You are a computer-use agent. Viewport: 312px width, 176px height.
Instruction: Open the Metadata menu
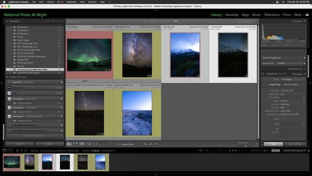72,2
